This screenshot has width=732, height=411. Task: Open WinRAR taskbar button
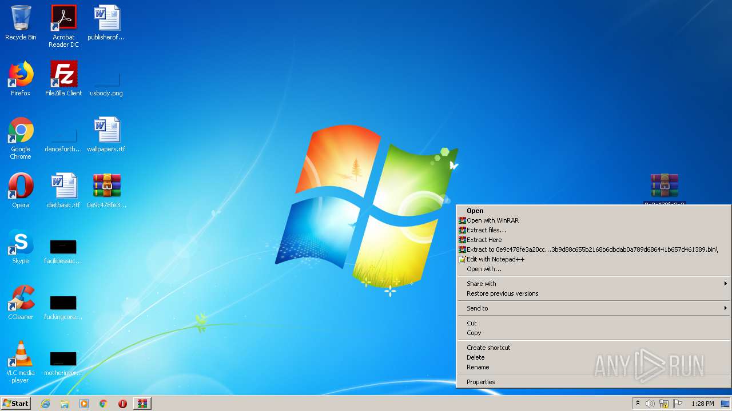pos(142,404)
